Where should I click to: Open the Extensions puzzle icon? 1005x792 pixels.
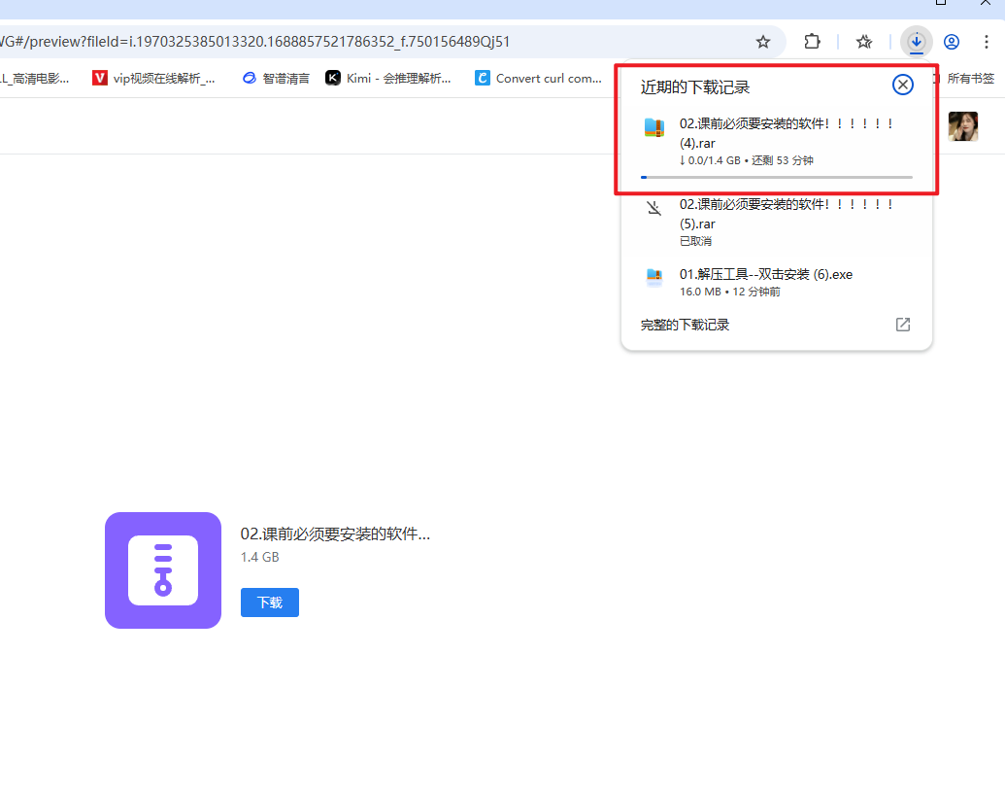pos(812,42)
